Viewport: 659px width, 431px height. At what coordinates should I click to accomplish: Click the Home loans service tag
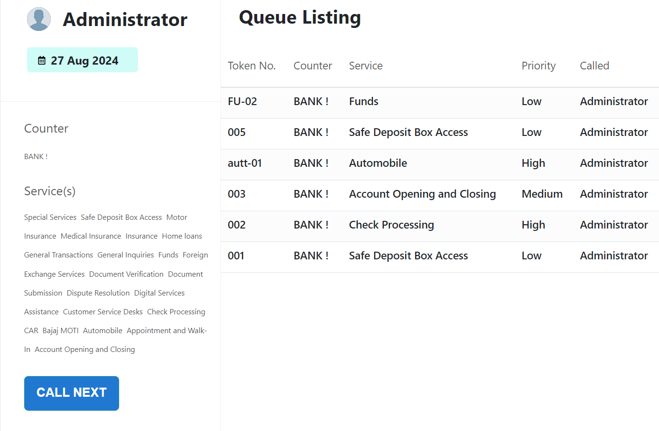click(x=182, y=236)
